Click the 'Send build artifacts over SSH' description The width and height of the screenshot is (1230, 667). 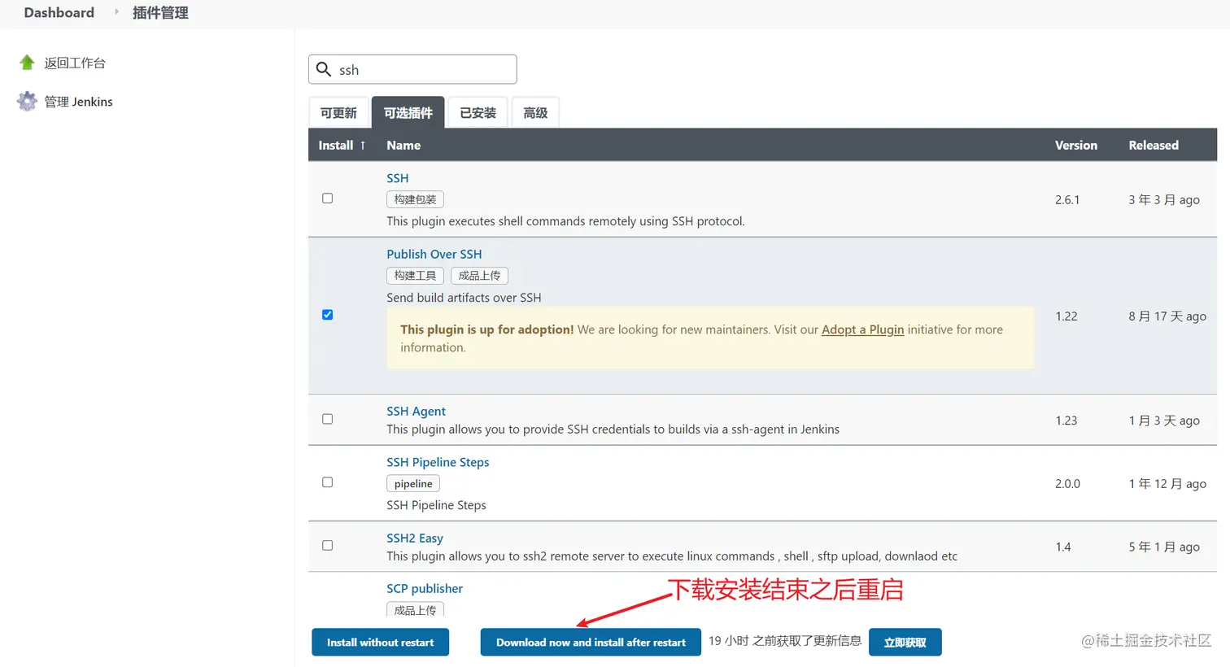[464, 298]
